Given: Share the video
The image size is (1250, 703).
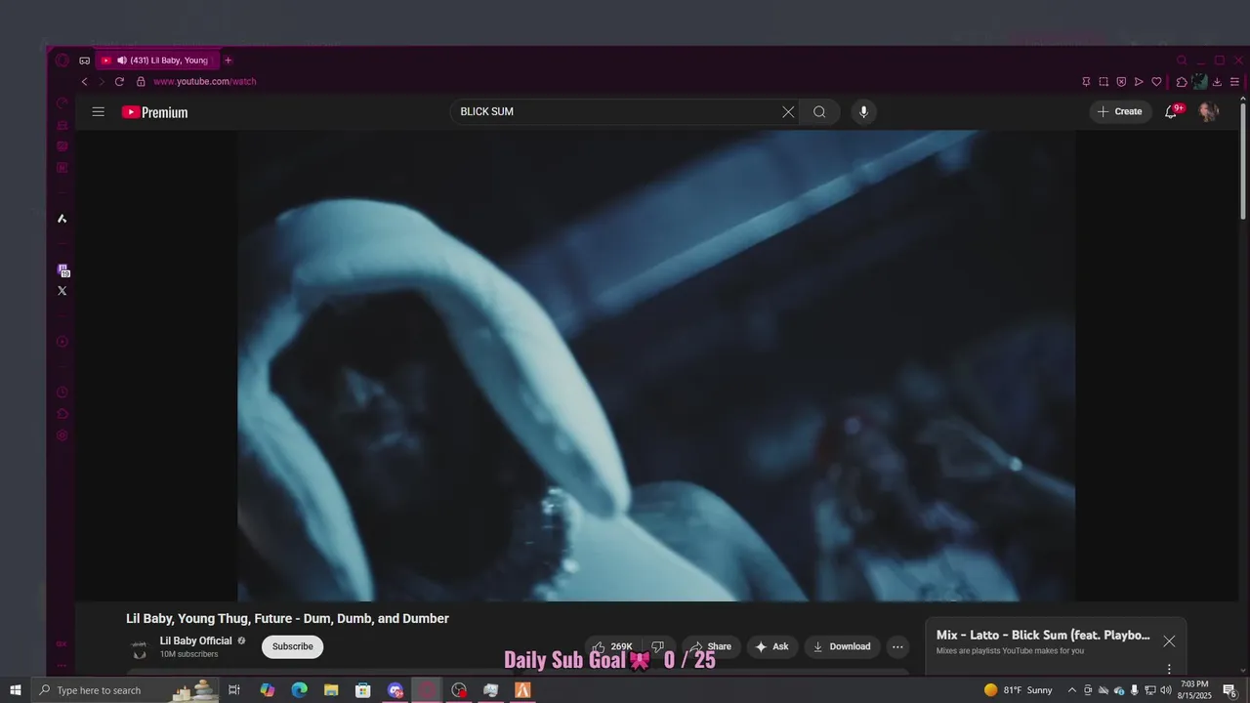Looking at the screenshot, I should click(x=711, y=646).
